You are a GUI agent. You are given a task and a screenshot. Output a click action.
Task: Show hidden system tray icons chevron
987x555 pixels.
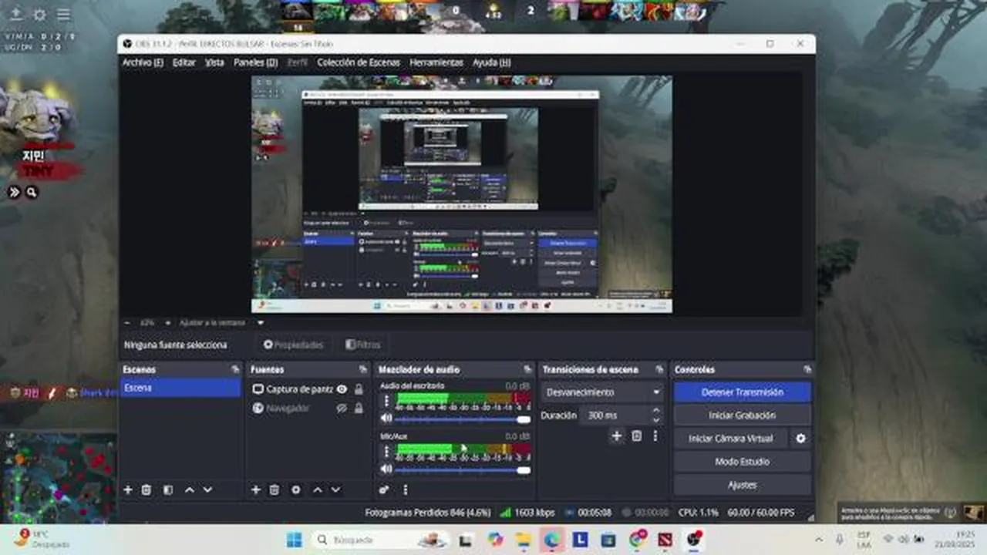point(818,540)
